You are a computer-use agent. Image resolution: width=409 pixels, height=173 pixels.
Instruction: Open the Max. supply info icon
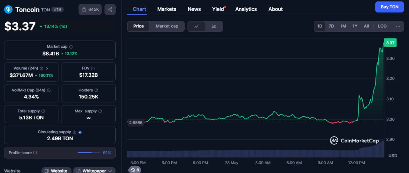tap(100, 111)
